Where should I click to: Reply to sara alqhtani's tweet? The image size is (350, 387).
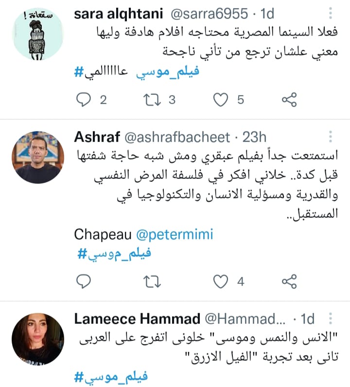pos(84,100)
